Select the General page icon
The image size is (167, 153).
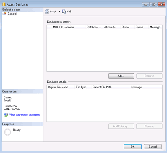[4, 14]
